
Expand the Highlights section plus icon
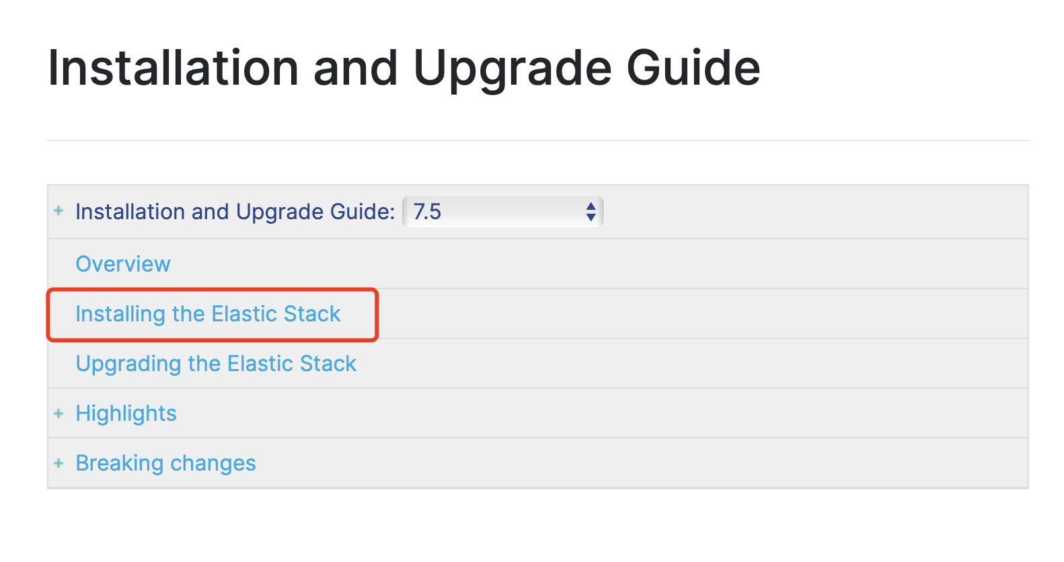pos(59,413)
